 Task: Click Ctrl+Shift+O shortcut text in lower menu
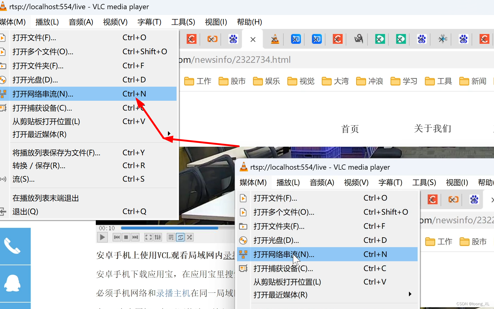pyautogui.click(x=386, y=212)
